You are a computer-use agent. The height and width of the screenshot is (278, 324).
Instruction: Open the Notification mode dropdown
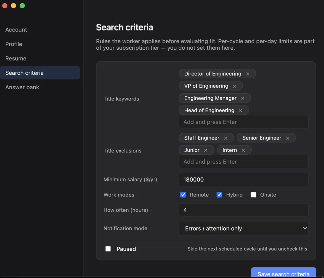click(244, 228)
